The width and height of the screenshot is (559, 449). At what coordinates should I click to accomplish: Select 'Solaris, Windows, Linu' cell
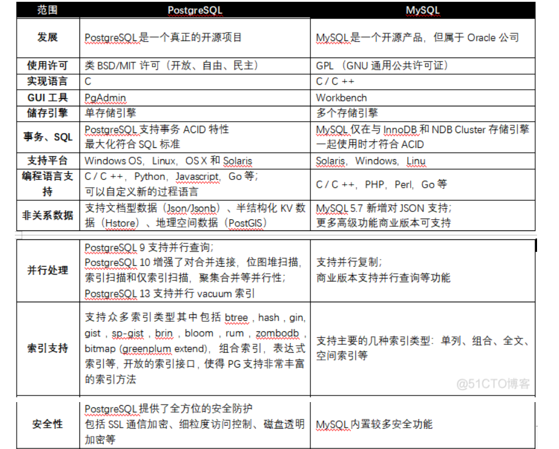pyautogui.click(x=423, y=160)
